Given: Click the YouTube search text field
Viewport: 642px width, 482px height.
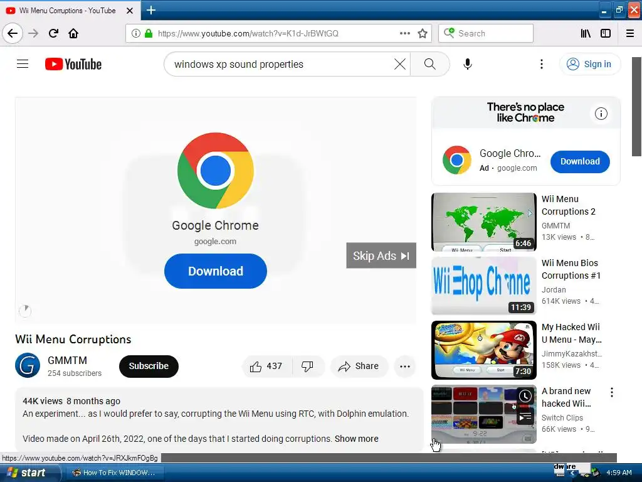Looking at the screenshot, I should click(x=278, y=64).
